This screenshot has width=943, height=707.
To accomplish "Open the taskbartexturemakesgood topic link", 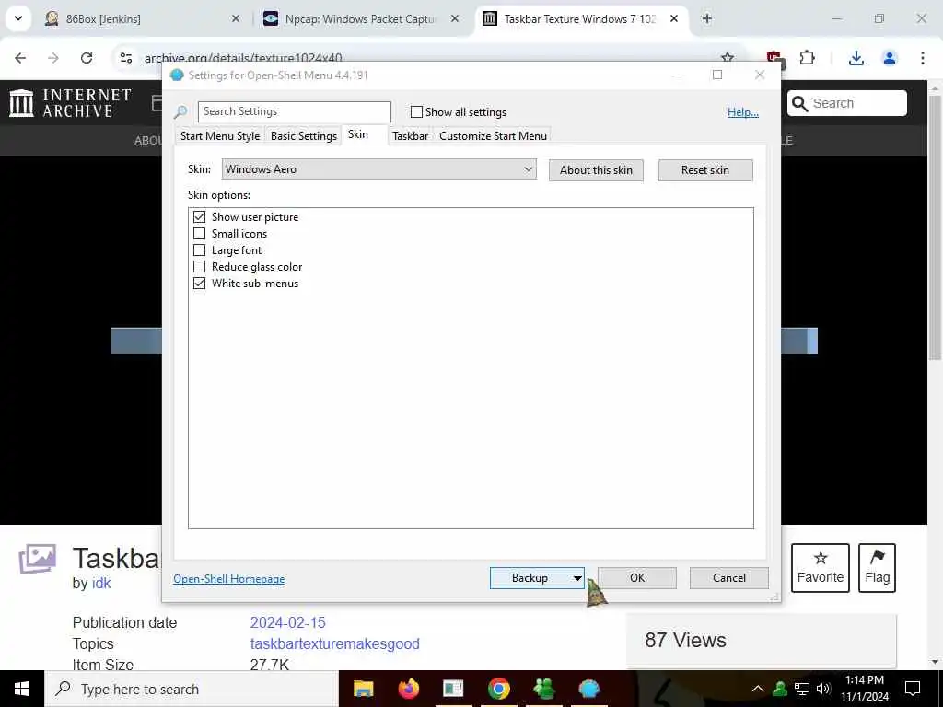I will (x=335, y=643).
